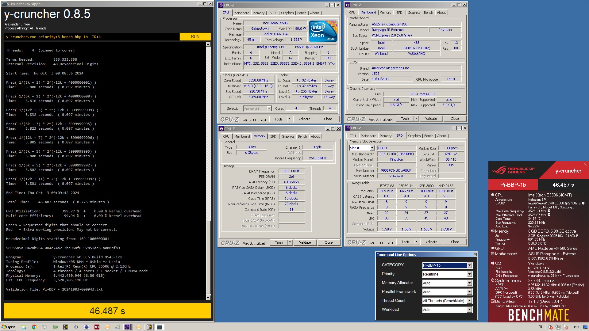Click the OS Windows icon in the BenchMate panel
The width and height of the screenshot is (589, 331).
493,263
